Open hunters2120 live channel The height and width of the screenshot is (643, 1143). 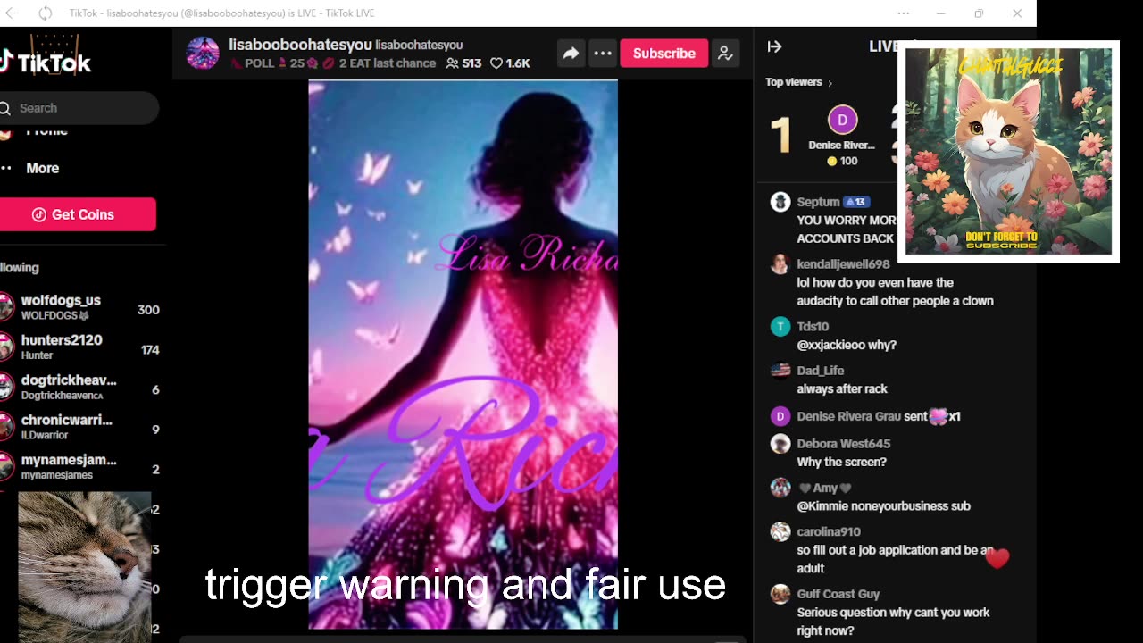click(x=80, y=347)
